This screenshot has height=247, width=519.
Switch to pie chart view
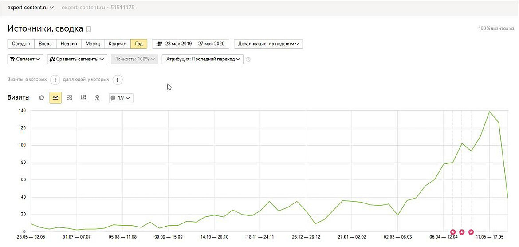point(42,98)
